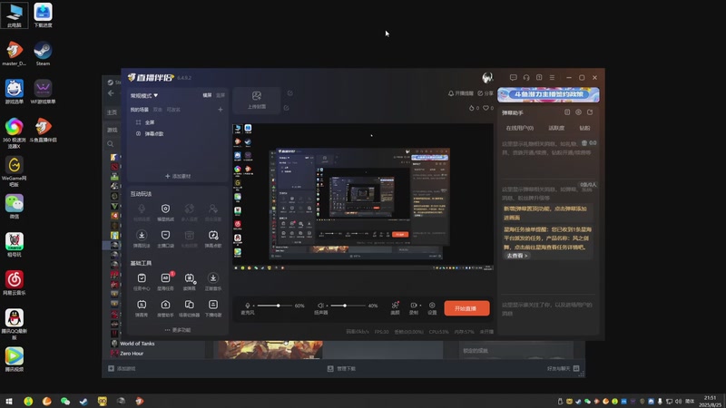Screen dimensions: 726x408
Task: Open the 场景切换器 scene switcher tool
Action: [x=190, y=307]
